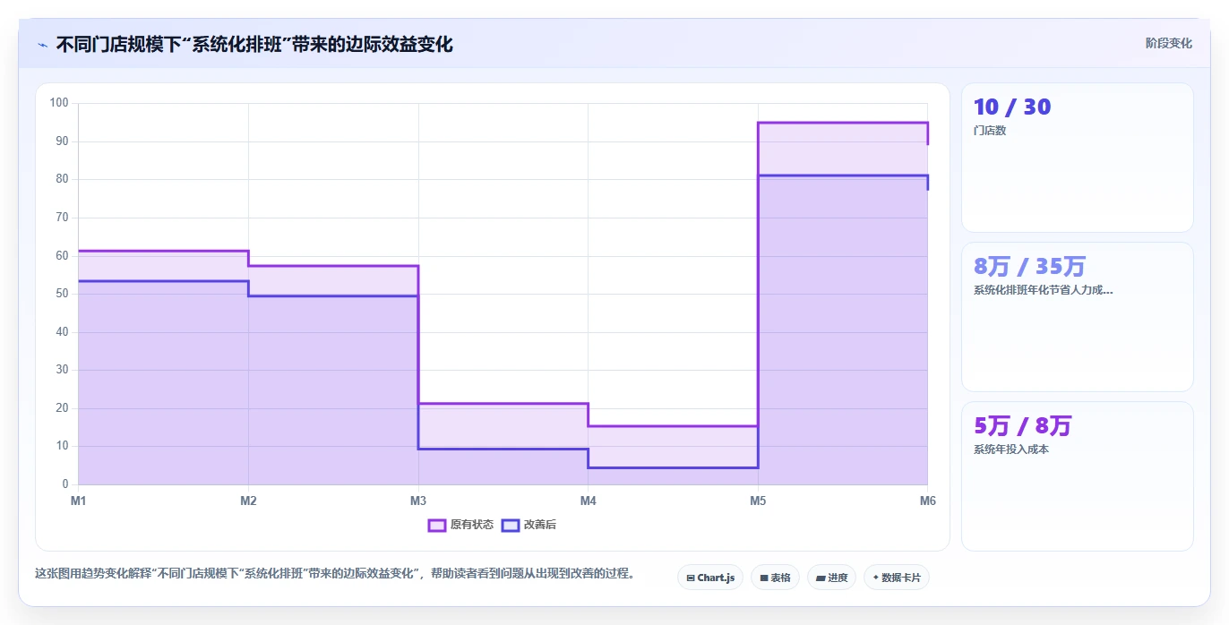Click the M6 axis label
This screenshot has height=625, width=1229.
pos(928,501)
